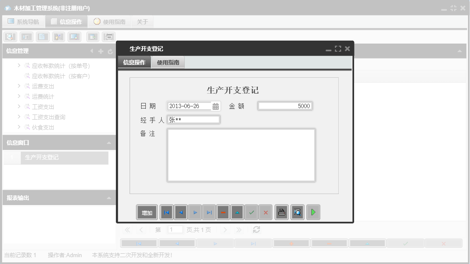Open the 系统导航 tab
Screen dimensions: 470x264
[24, 21]
